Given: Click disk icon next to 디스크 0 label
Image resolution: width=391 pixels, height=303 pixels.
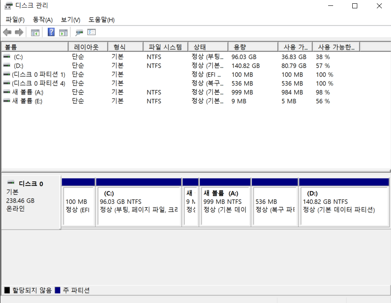Looking at the screenshot, I should tap(11, 182).
